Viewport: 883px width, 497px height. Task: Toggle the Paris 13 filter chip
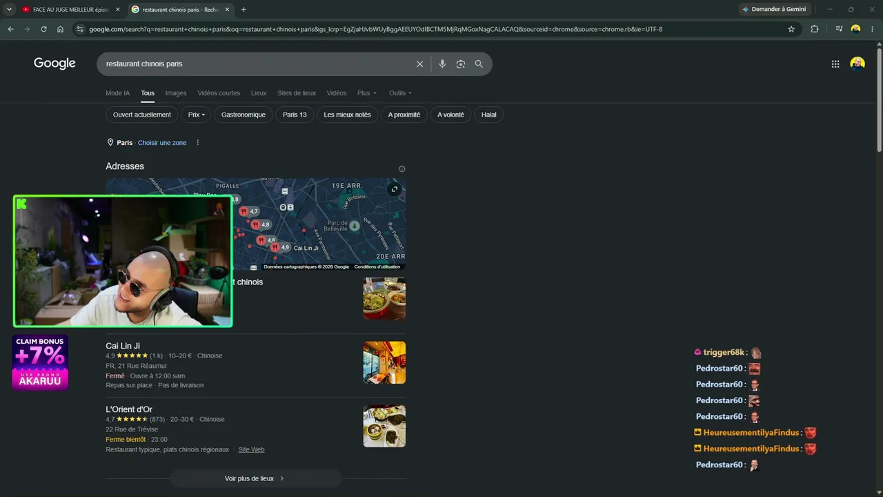(x=295, y=115)
